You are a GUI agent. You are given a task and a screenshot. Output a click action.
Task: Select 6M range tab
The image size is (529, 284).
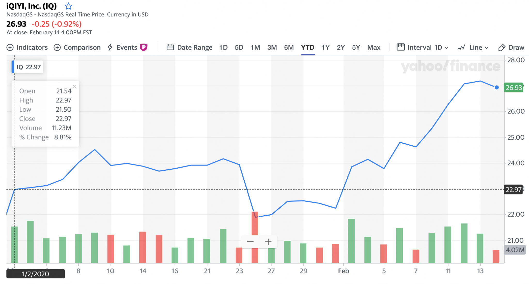pos(289,48)
